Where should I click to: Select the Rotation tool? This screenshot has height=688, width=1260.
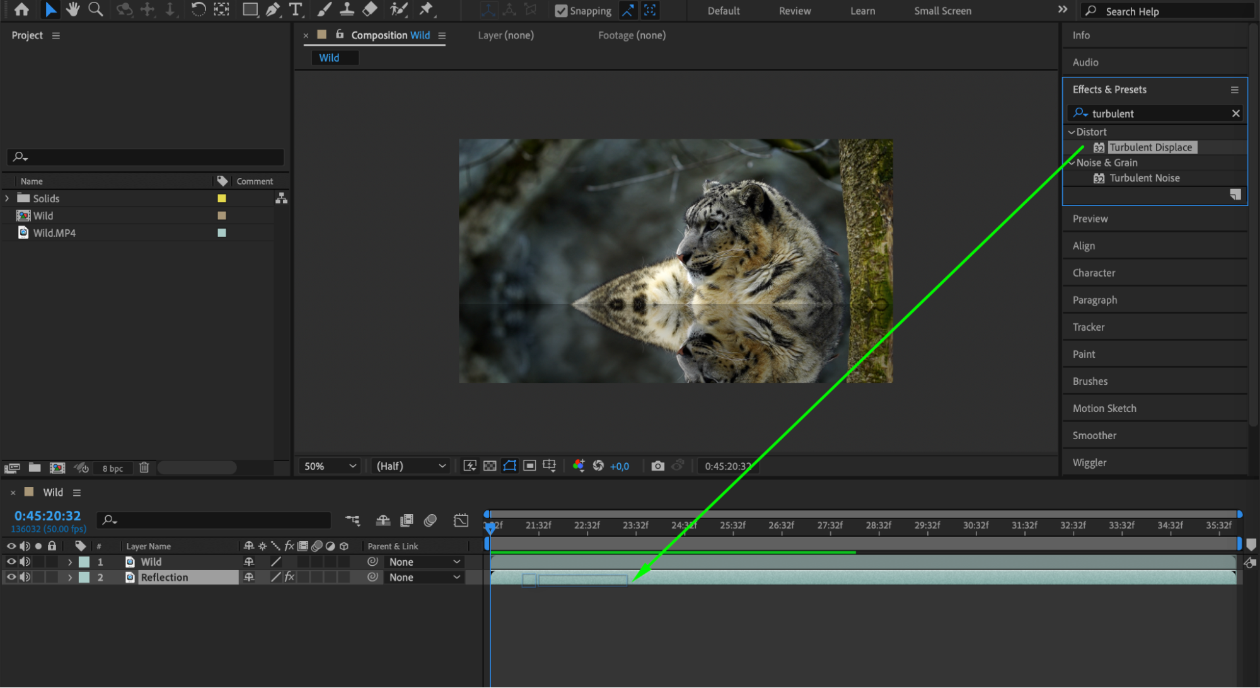coord(198,9)
